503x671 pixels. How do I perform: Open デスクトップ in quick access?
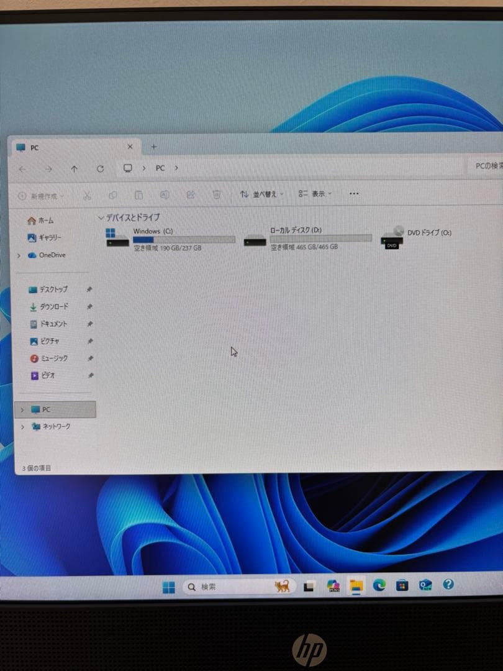[x=48, y=290]
